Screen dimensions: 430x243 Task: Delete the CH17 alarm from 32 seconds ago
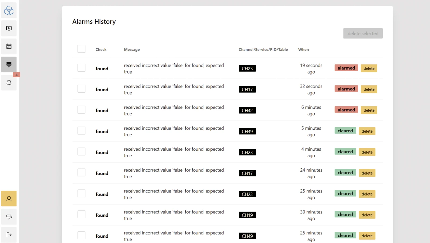tap(369, 89)
